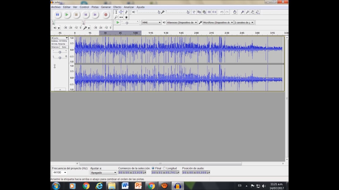
Task: Open Google Chrome from the Windows taskbar
Action: tap(86, 186)
